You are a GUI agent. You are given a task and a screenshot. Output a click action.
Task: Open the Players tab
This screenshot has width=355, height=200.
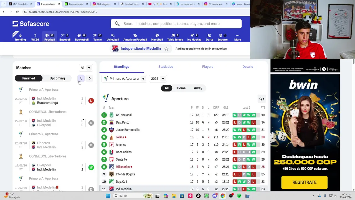click(208, 67)
